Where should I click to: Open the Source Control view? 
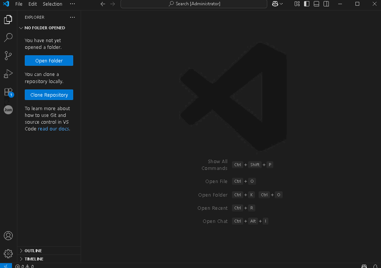tap(8, 56)
